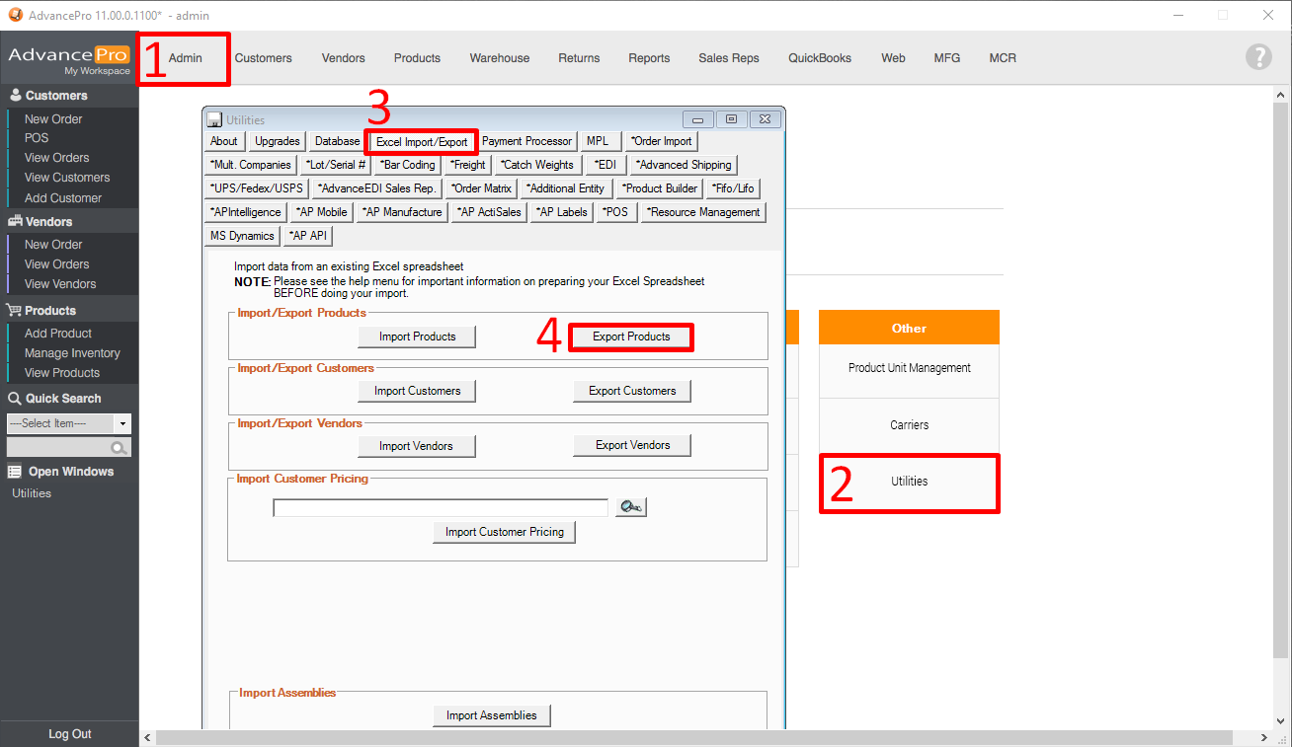Click the help question mark icon
The width and height of the screenshot is (1292, 747).
[1258, 57]
